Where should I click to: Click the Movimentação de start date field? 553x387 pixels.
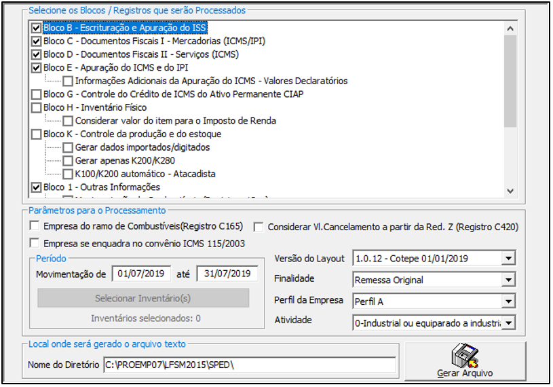[x=140, y=274]
